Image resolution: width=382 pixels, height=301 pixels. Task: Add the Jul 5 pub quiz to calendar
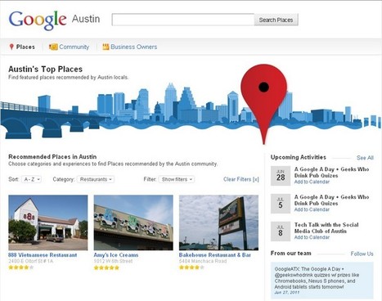(x=312, y=209)
